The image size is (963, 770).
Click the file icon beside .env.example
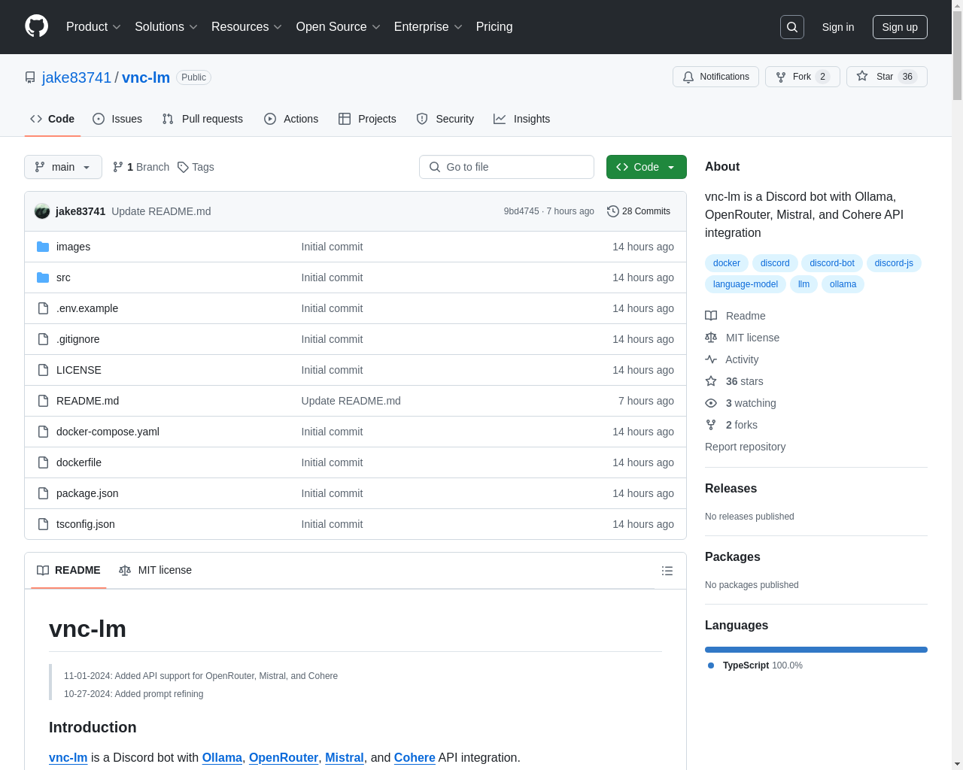click(x=43, y=308)
